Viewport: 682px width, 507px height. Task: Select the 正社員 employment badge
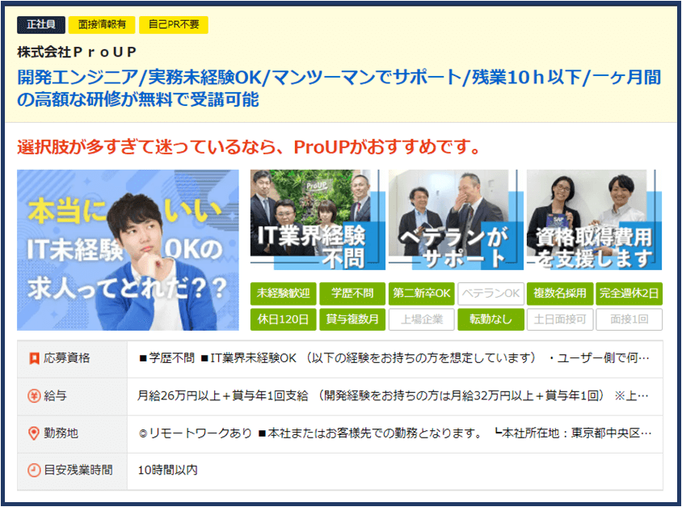[40, 24]
